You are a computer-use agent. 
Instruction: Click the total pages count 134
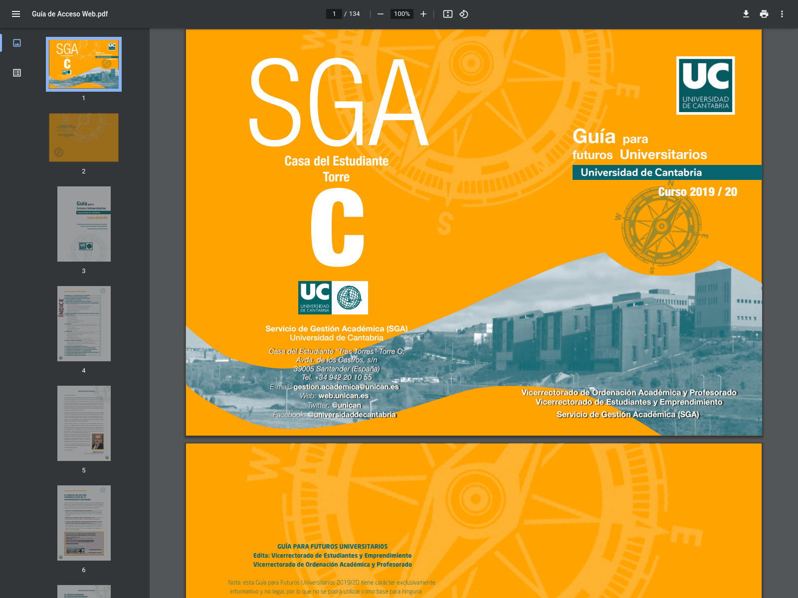pyautogui.click(x=355, y=14)
